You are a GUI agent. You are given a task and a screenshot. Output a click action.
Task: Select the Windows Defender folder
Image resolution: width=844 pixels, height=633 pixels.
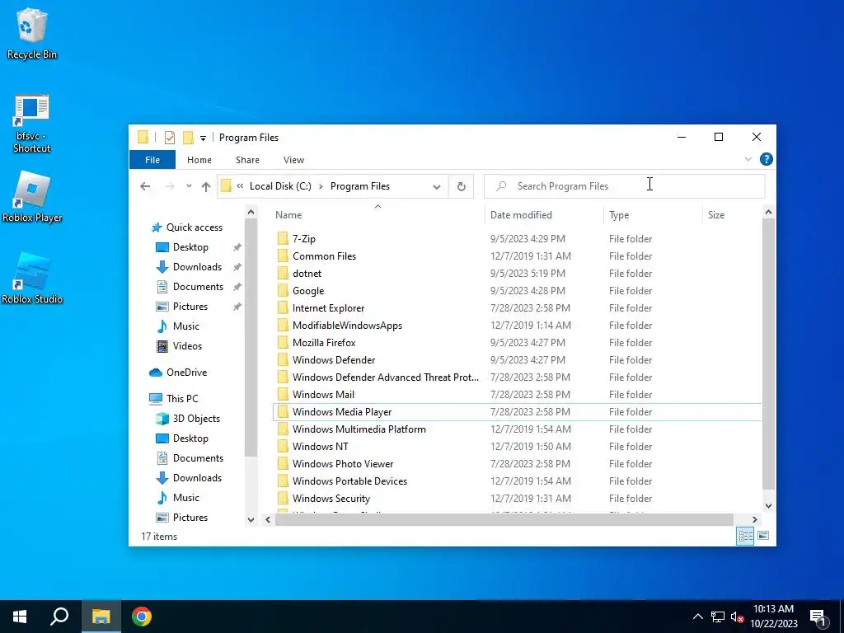coord(326,360)
